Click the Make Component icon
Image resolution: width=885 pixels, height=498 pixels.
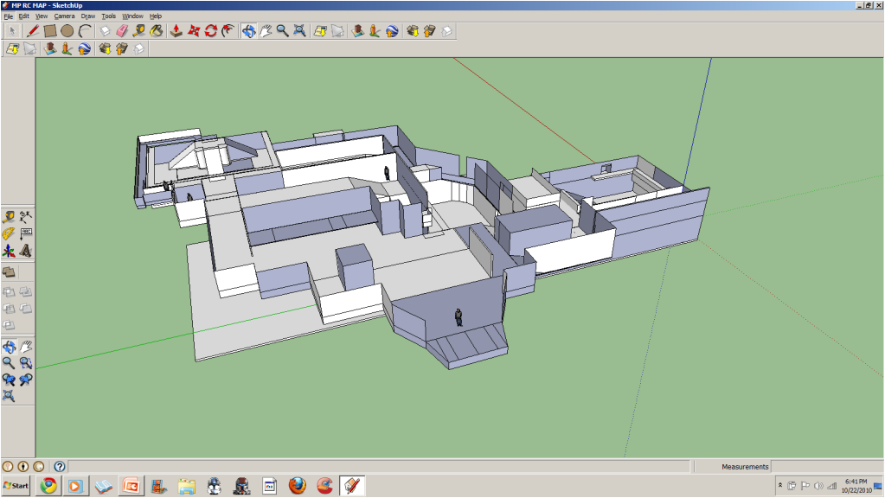[105, 31]
